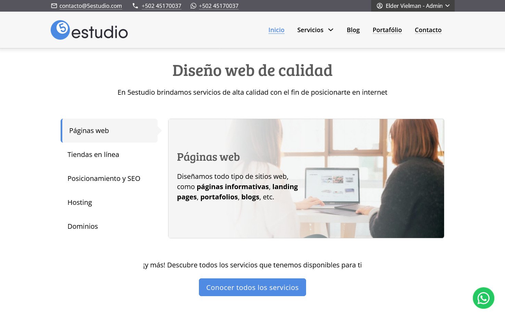Open the Blog page
Screen dimensions: 505x317
tap(353, 30)
